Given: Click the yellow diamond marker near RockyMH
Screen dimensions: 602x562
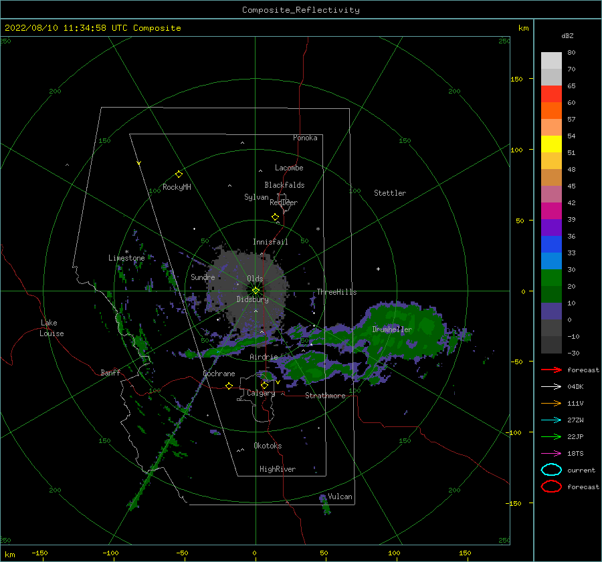Looking at the screenshot, I should pos(179,174).
